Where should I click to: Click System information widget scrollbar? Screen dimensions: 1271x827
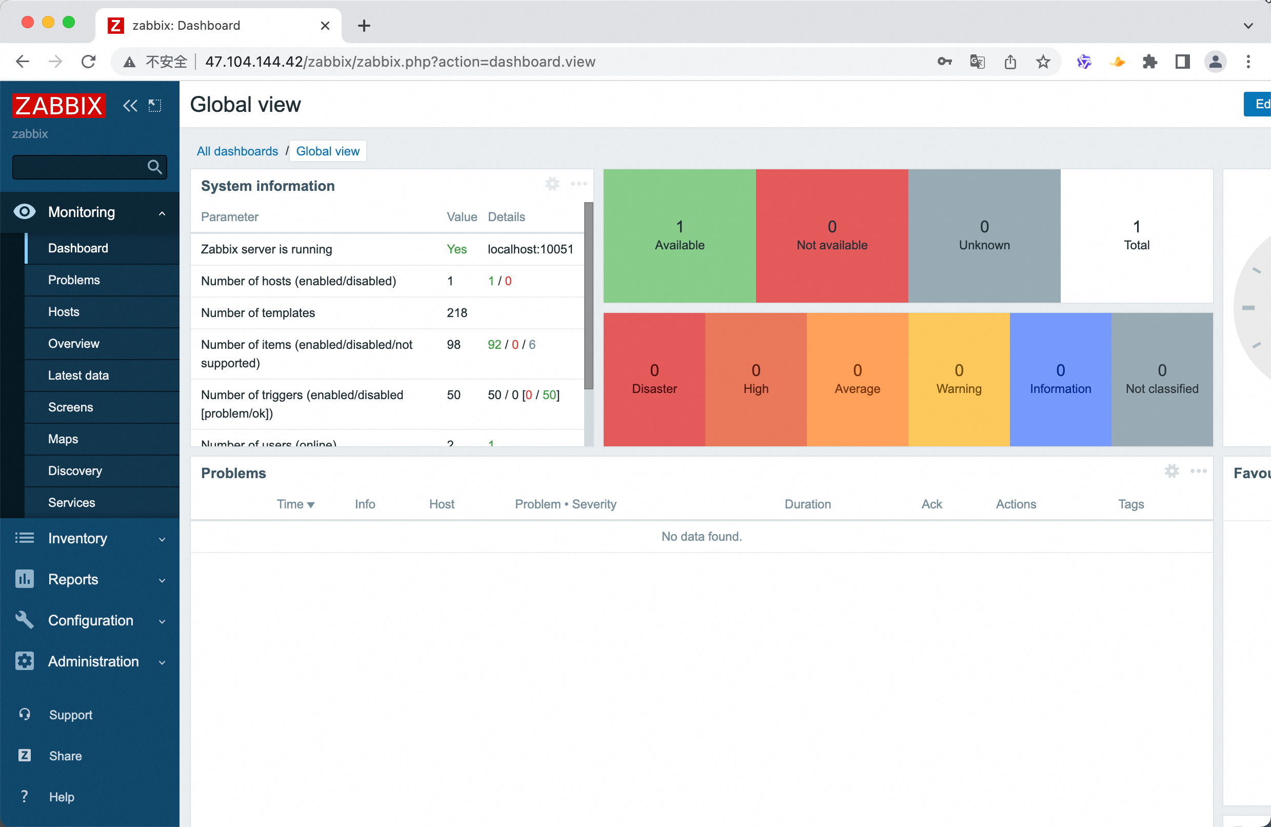pyautogui.click(x=588, y=296)
